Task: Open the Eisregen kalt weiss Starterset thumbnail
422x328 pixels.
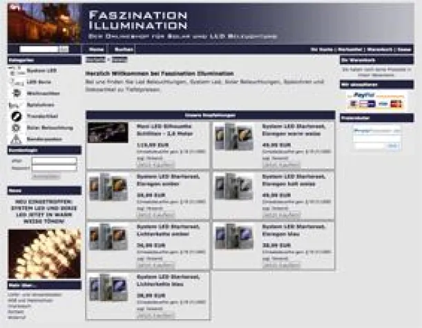Action: (x=234, y=186)
